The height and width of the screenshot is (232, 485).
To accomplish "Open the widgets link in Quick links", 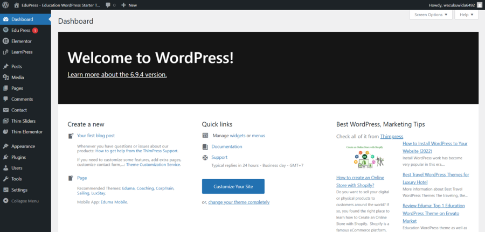I will (238, 135).
